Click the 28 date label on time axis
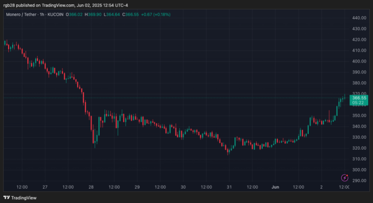The image size is (373, 203). [x=91, y=187]
